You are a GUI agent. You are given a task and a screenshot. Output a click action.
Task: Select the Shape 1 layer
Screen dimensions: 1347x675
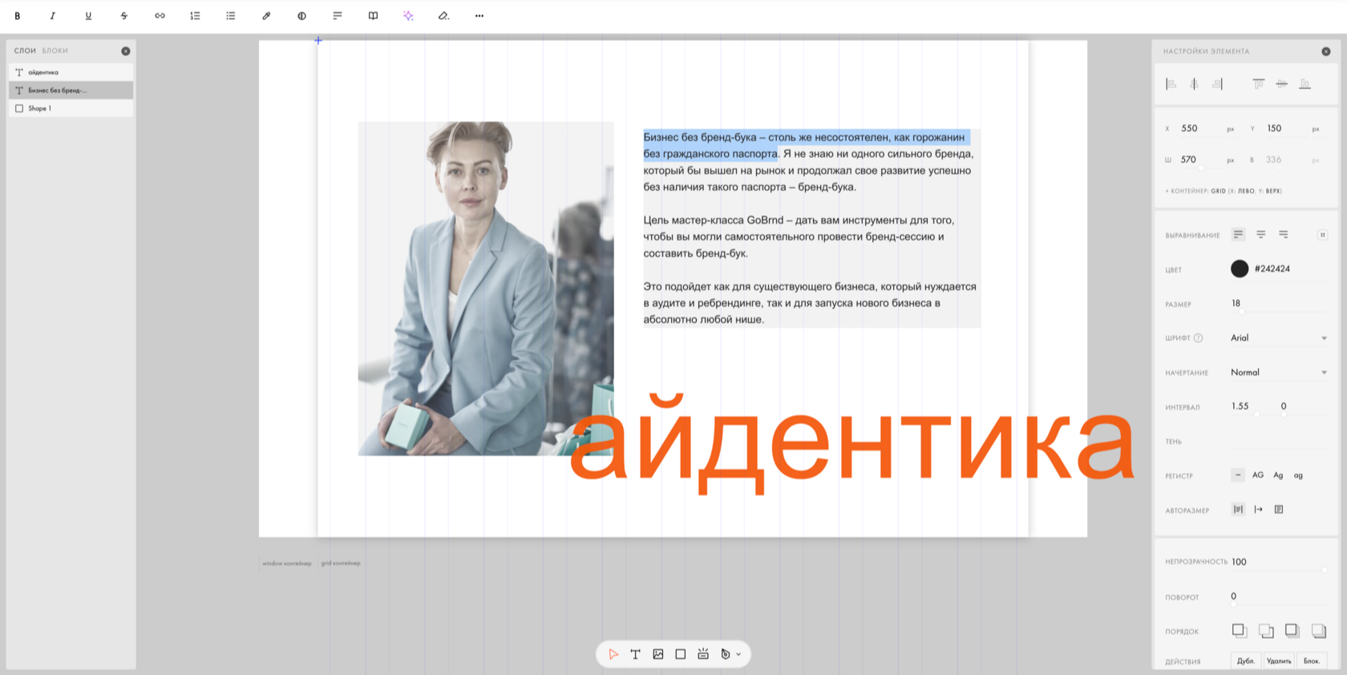click(71, 108)
